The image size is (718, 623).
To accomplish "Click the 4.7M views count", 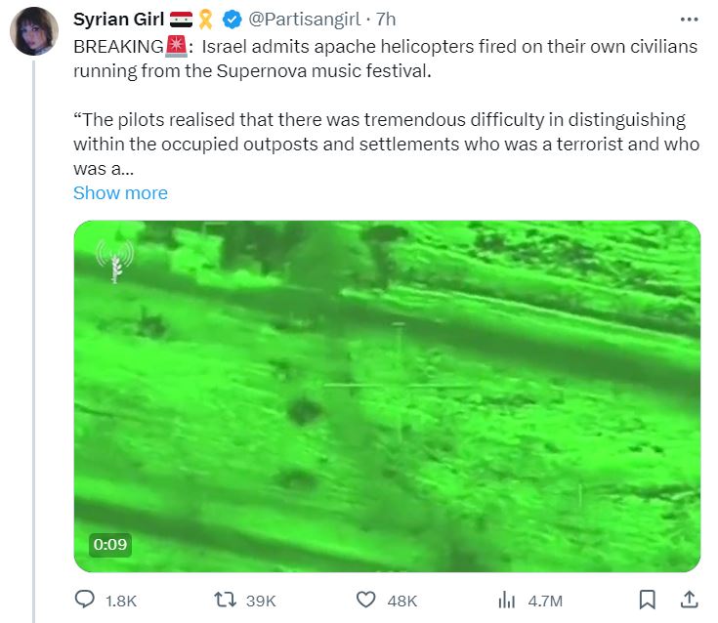I will coord(545,601).
